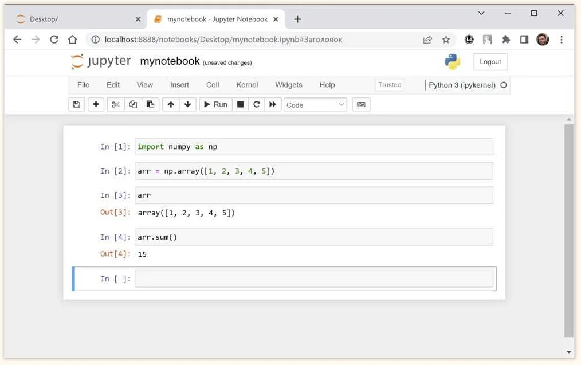Click the Logout button
581x365 pixels.
490,62
